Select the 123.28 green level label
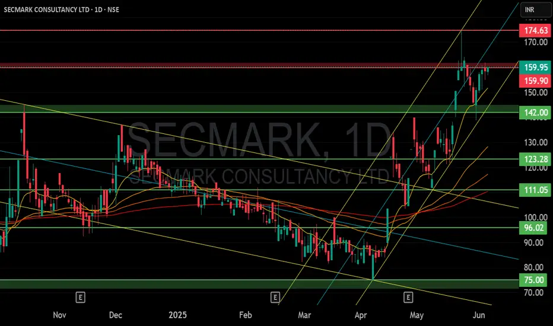This screenshot has width=553, height=326. (x=535, y=159)
